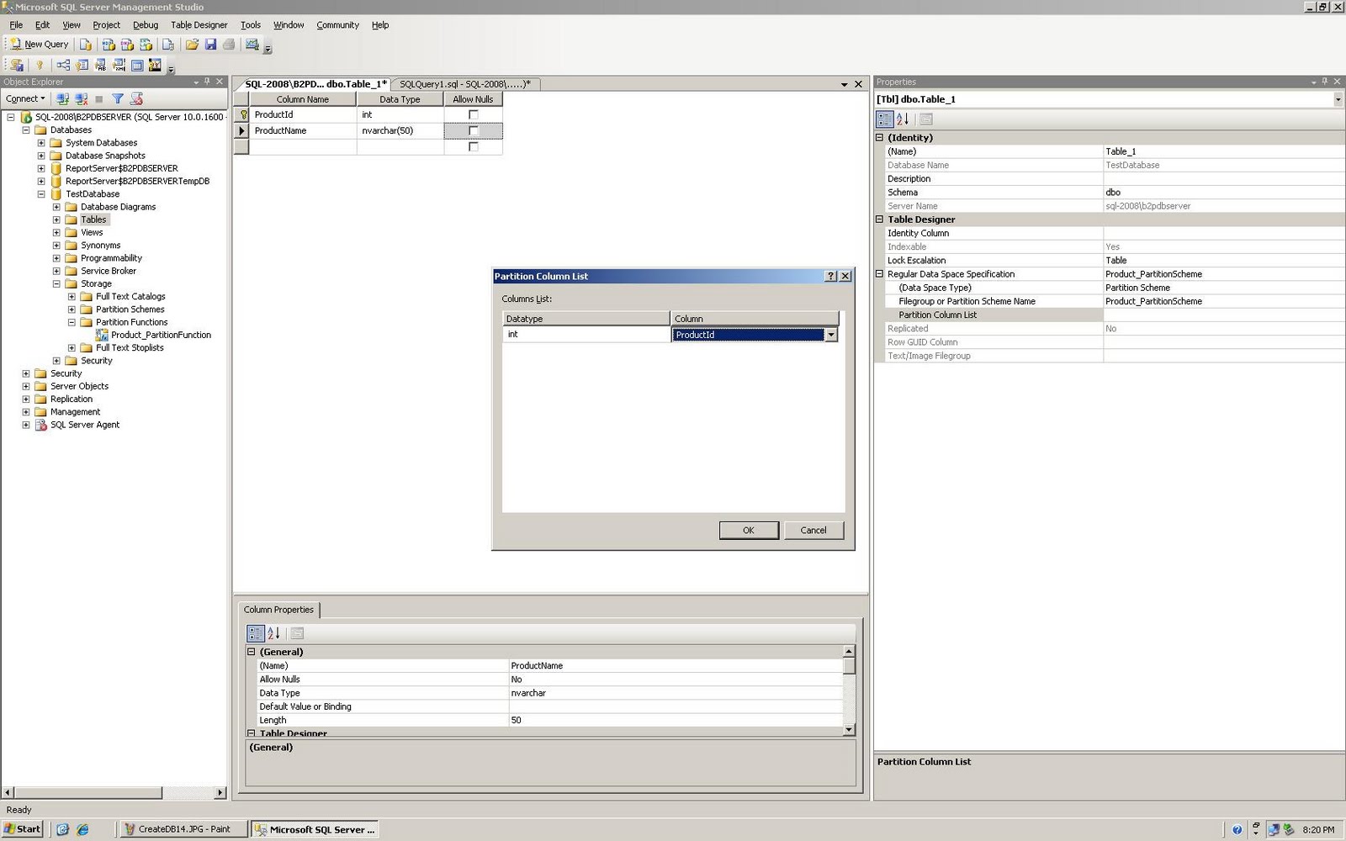The image size is (1346, 841).
Task: Toggle Allow Nulls for the ProductId column
Action: click(473, 114)
